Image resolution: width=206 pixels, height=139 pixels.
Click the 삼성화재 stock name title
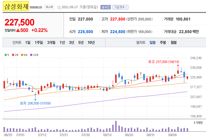point(16,6)
